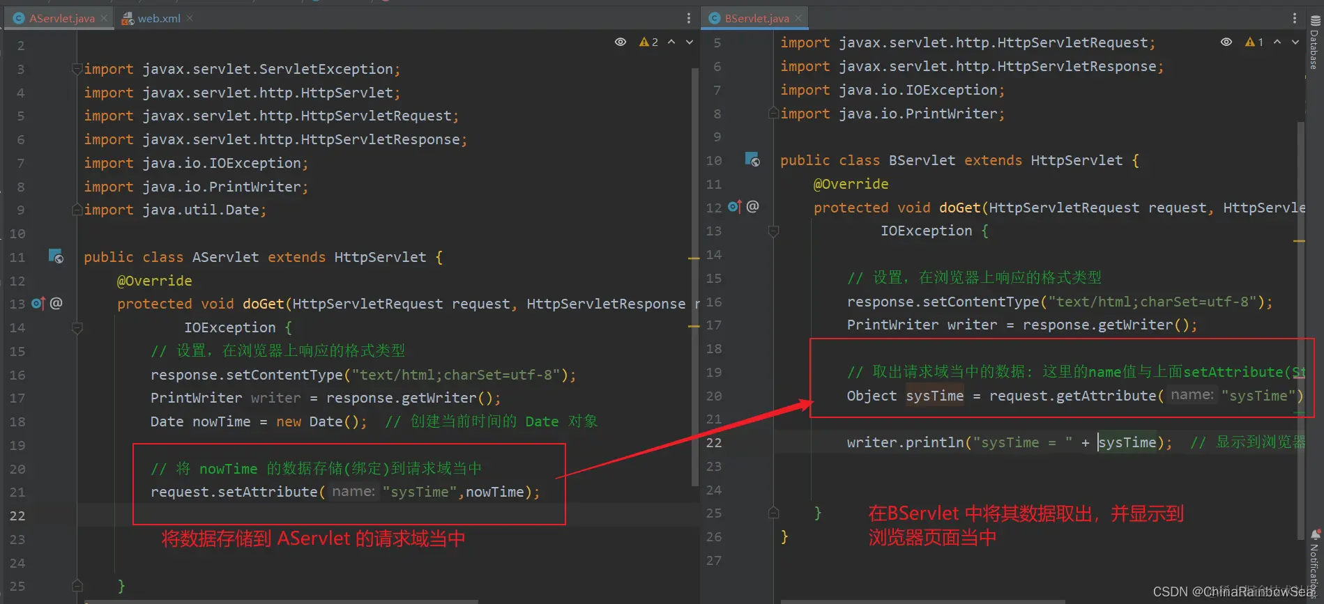Click writer.println statement in BServlet
This screenshot has height=604, width=1324.
[x=1010, y=442]
